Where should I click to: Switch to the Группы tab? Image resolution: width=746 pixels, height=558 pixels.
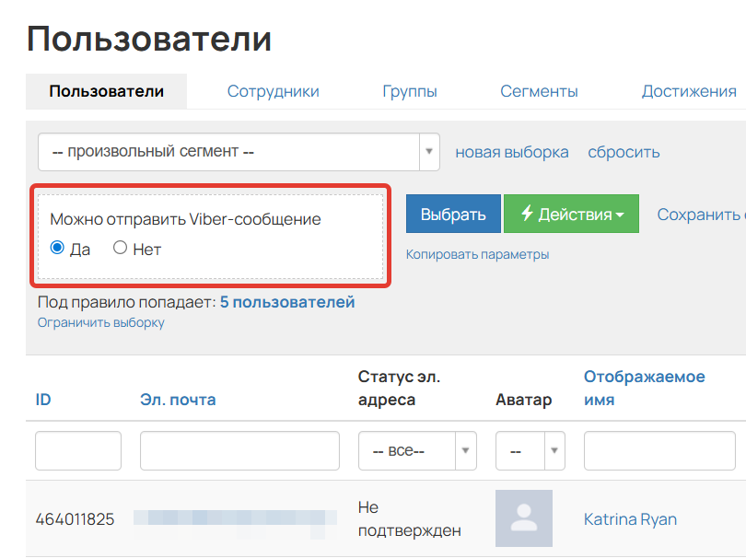coord(409,90)
